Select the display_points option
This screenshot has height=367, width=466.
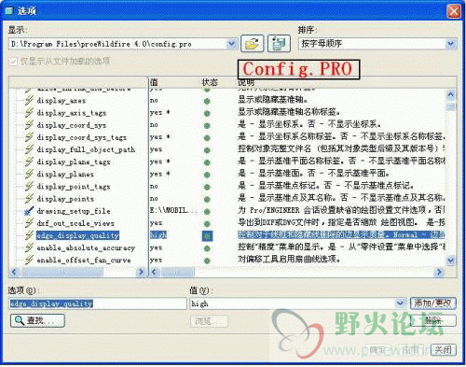[65, 199]
